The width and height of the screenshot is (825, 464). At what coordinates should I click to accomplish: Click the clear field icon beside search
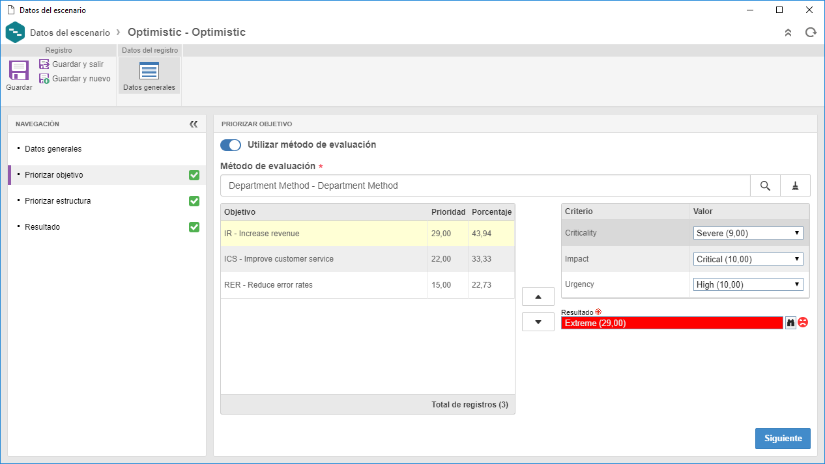click(x=795, y=185)
